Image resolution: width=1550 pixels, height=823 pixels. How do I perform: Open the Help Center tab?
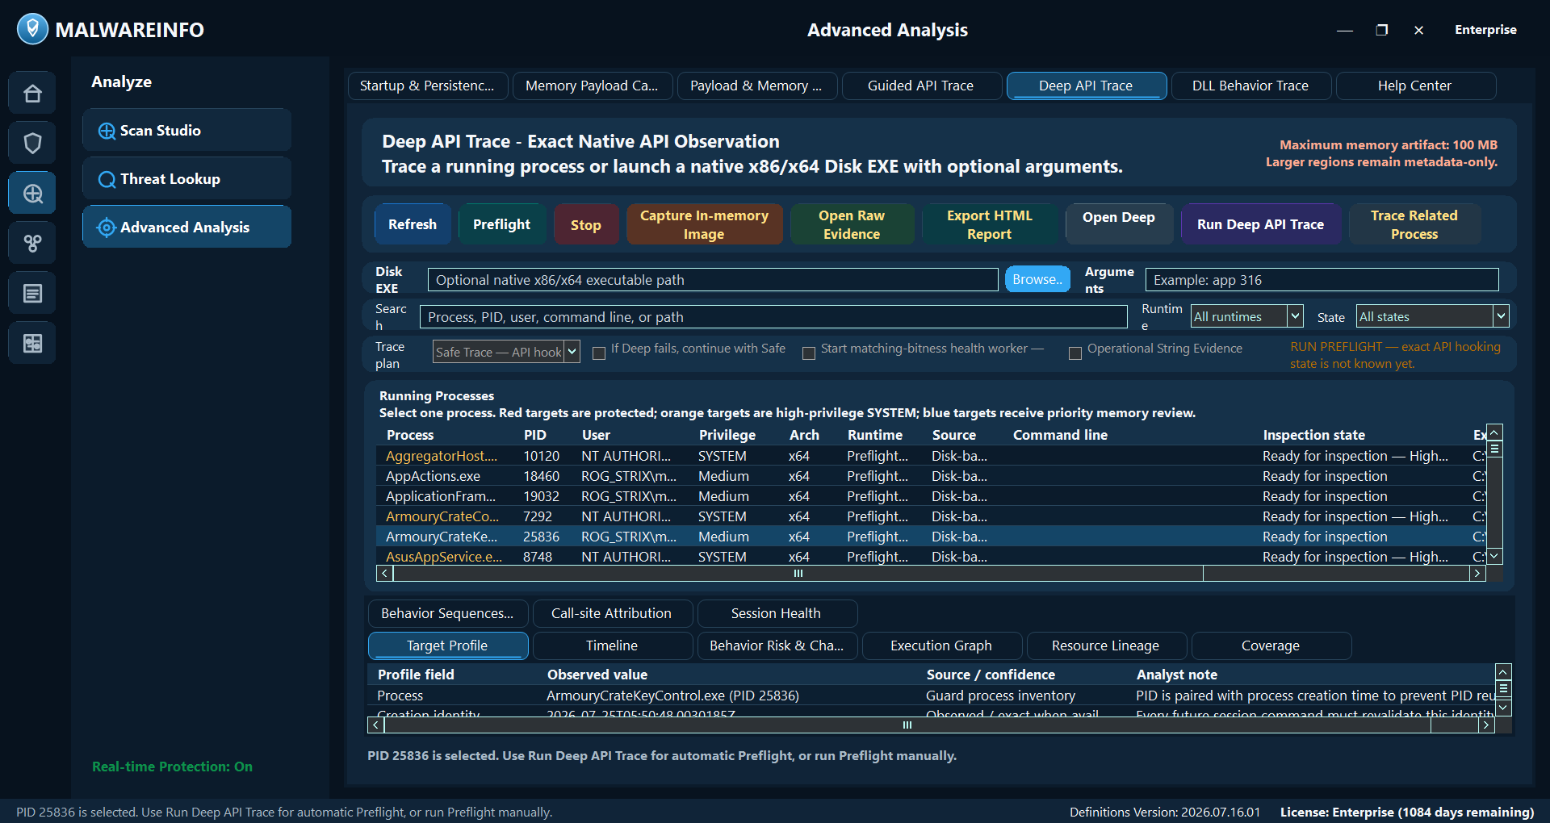point(1416,86)
